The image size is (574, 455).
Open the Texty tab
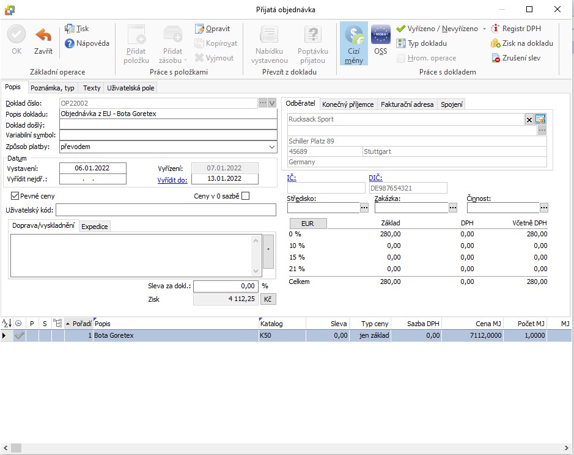click(92, 88)
